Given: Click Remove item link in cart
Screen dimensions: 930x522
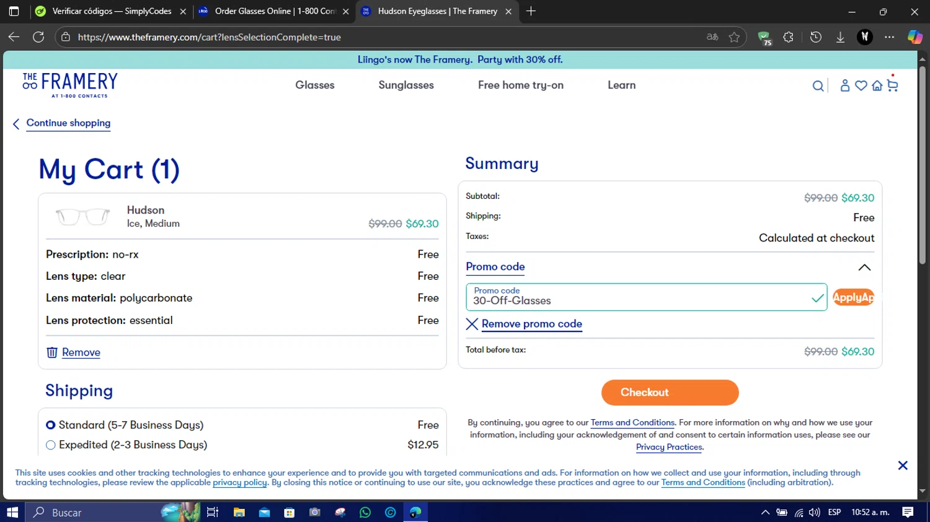Looking at the screenshot, I should coord(81,352).
